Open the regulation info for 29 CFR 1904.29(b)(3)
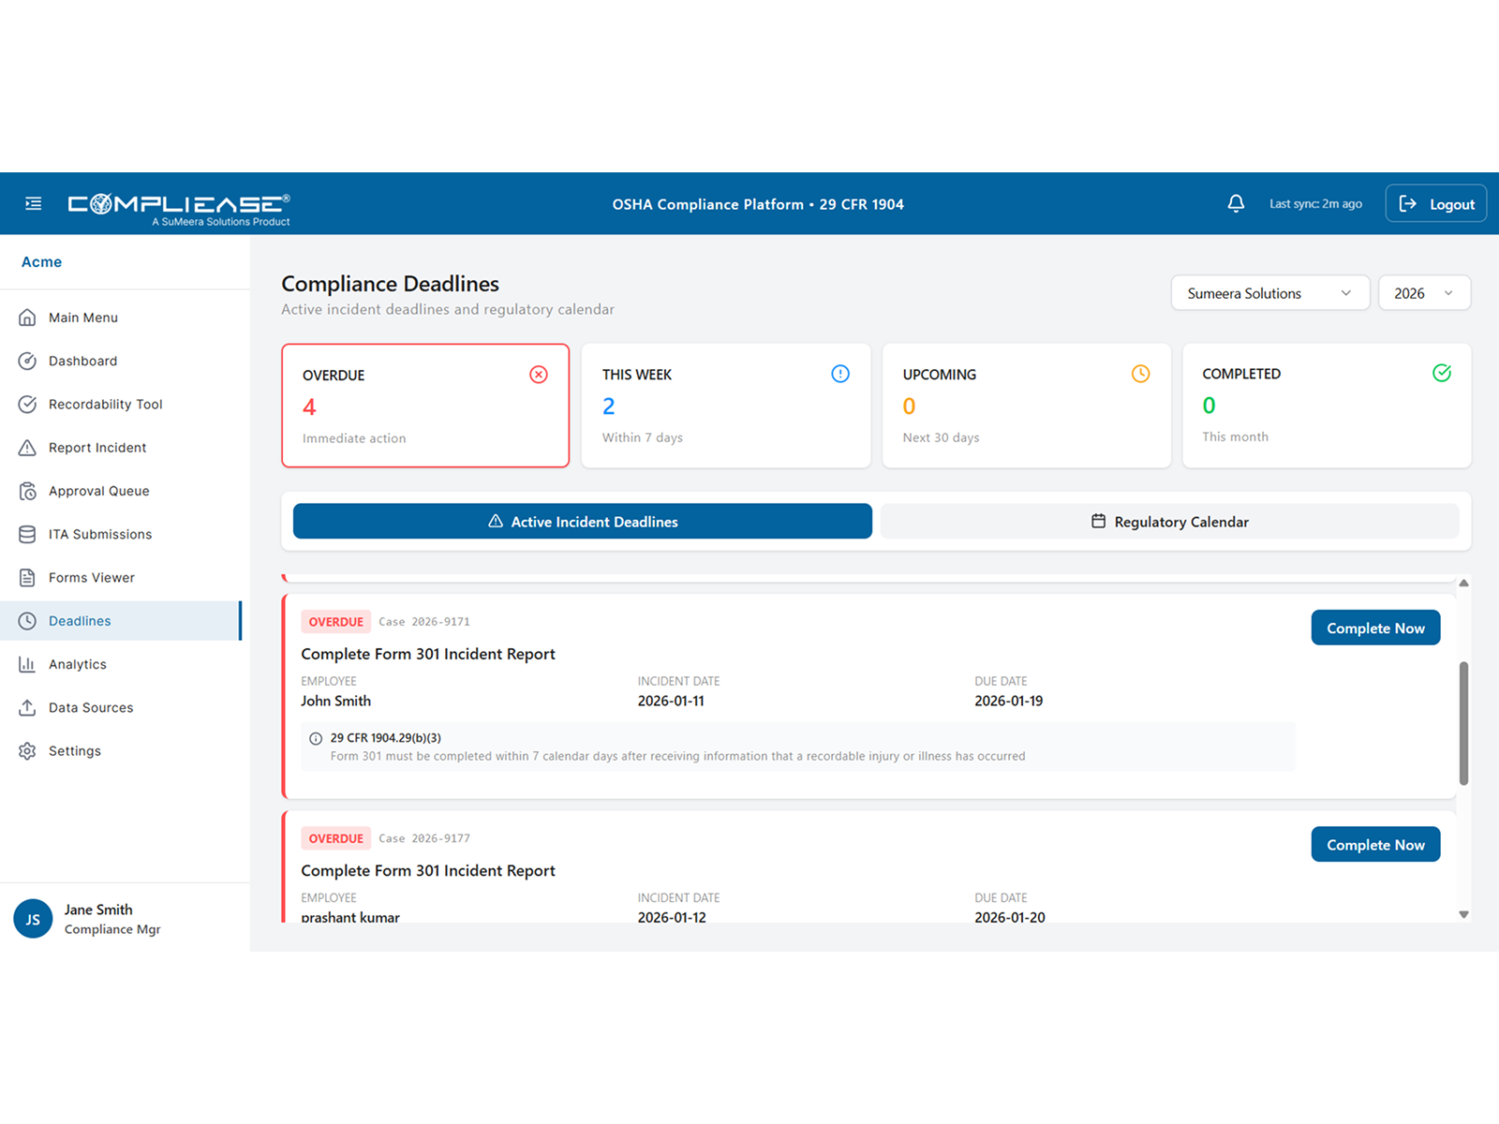 (x=316, y=737)
